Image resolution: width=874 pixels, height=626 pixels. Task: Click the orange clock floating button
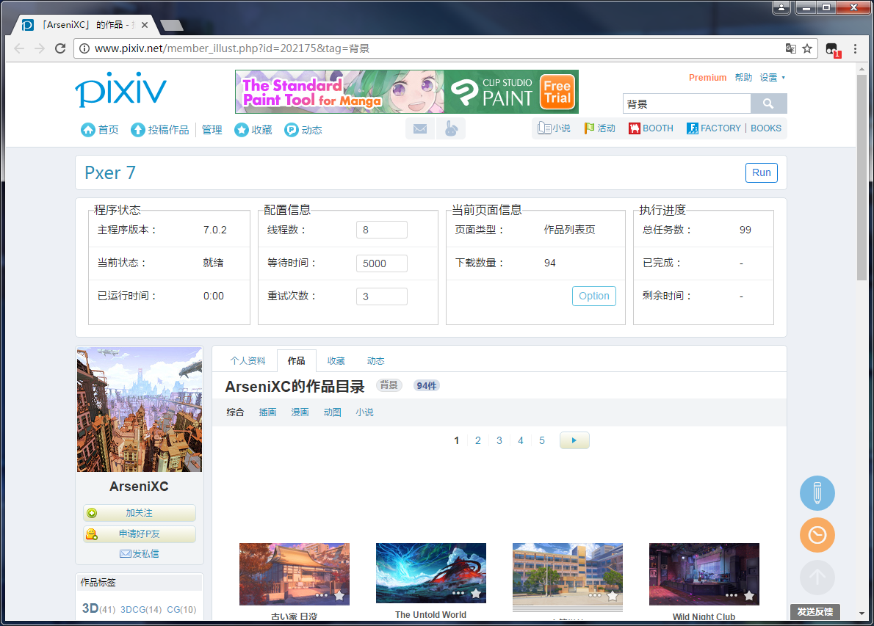click(817, 535)
